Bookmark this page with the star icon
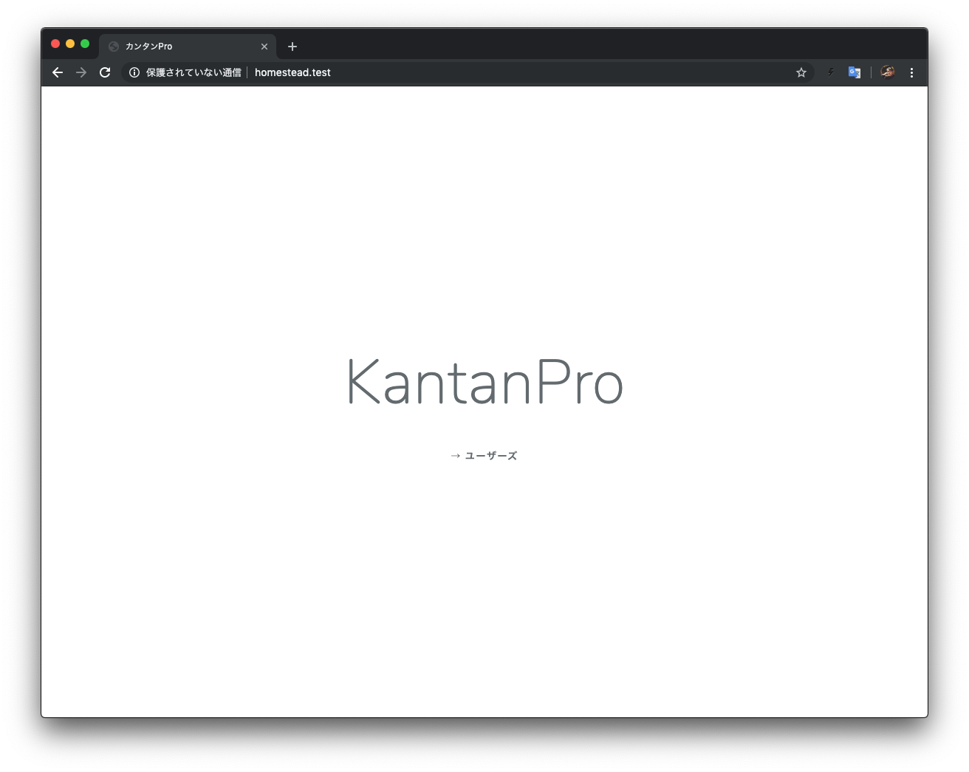 801,72
